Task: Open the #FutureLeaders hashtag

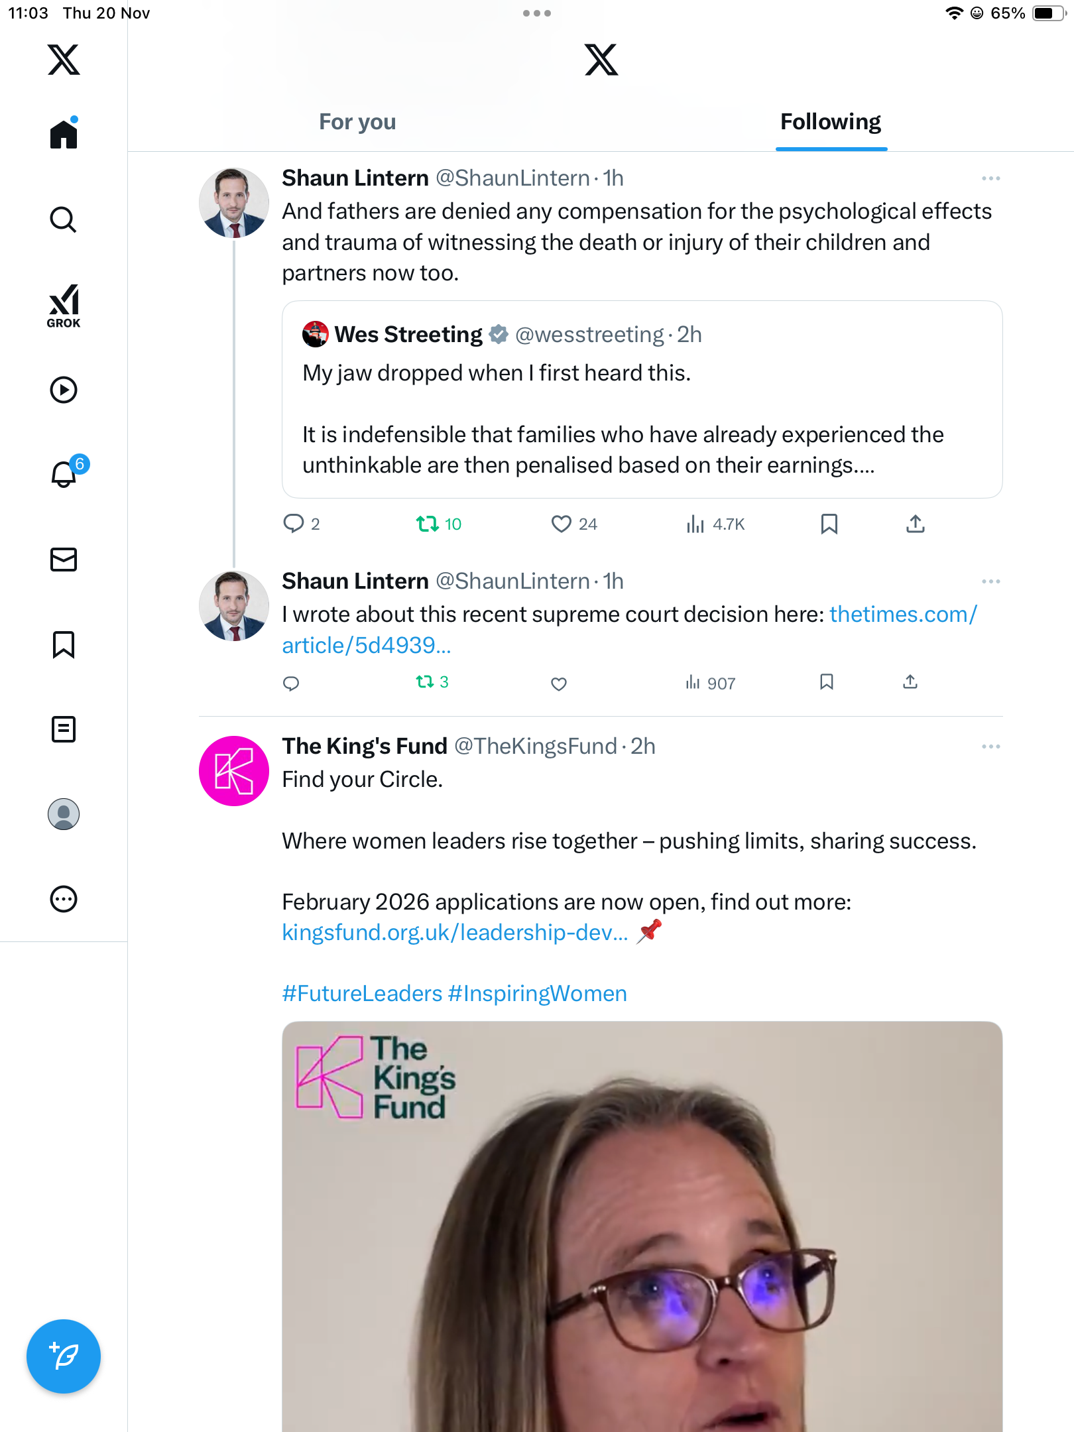Action: click(362, 994)
